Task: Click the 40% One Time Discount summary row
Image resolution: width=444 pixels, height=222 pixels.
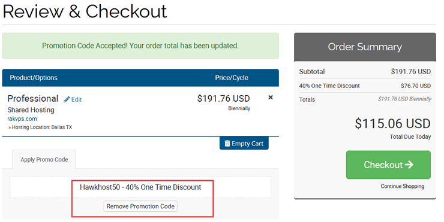Action: (365, 86)
